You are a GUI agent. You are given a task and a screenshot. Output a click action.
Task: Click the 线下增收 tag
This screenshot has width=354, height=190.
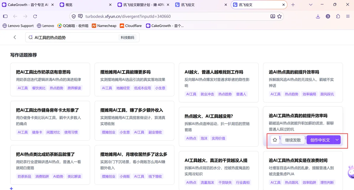click(155, 176)
